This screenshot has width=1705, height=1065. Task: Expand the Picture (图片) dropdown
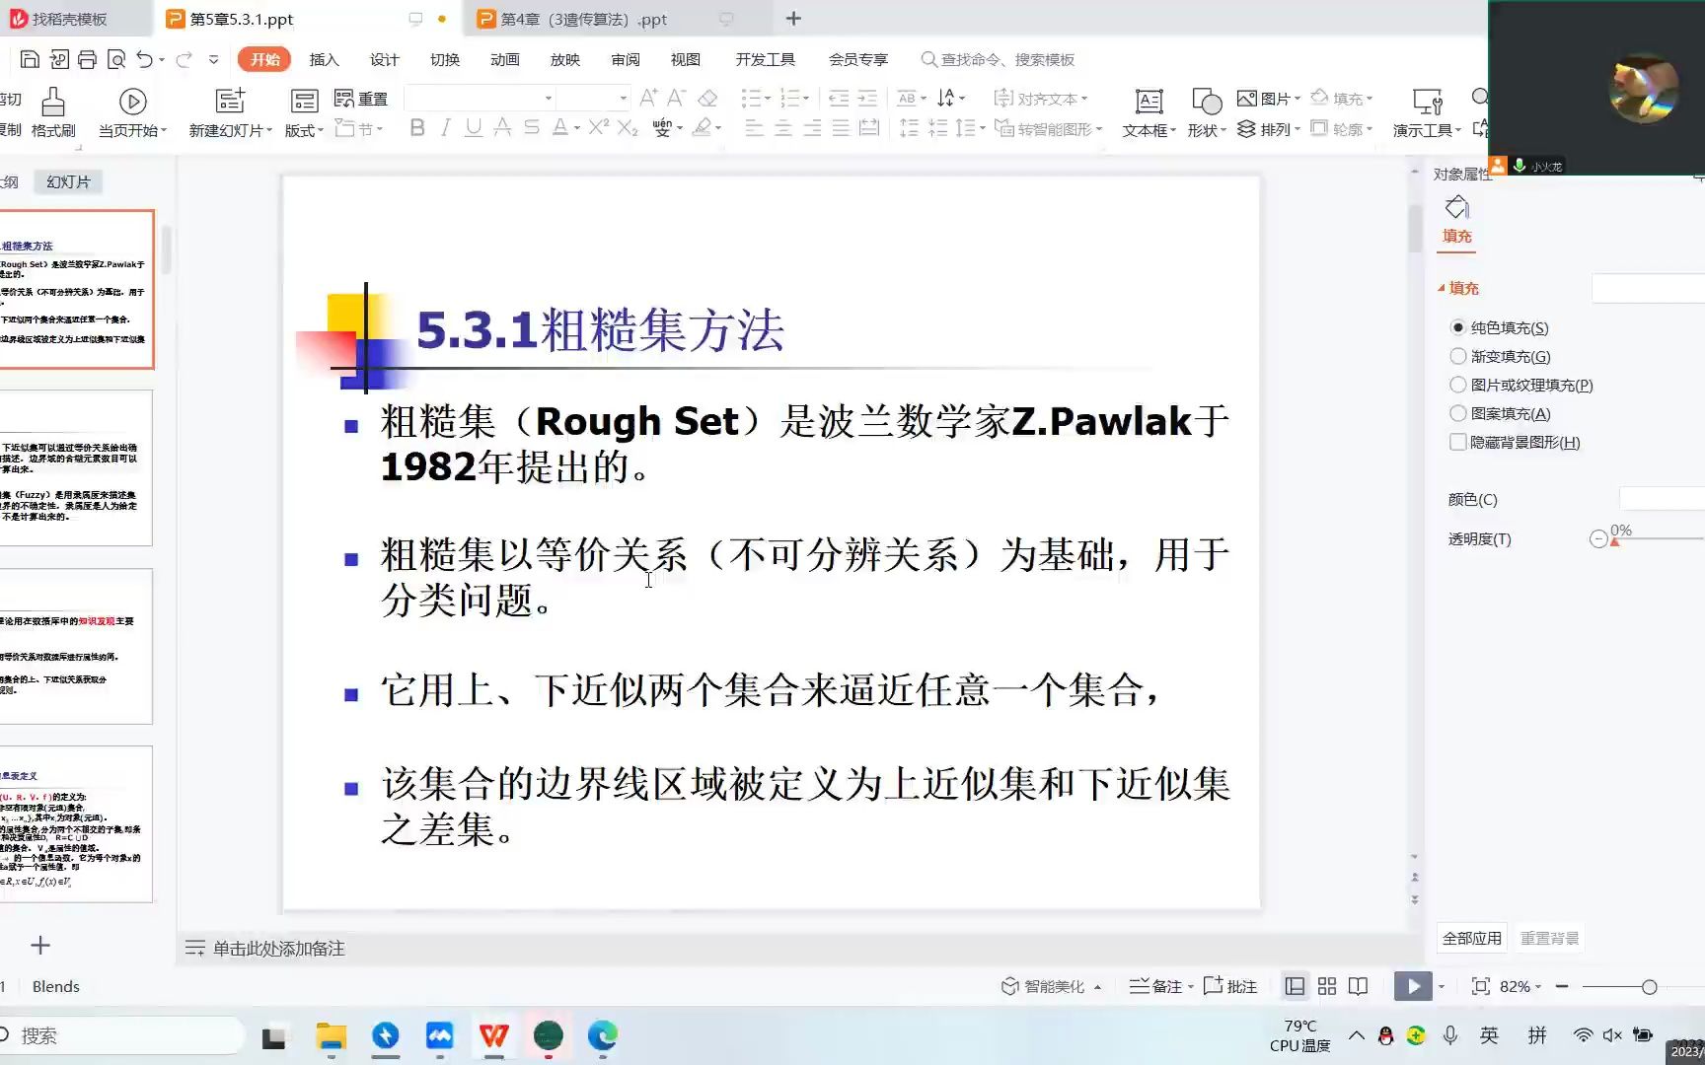click(x=1297, y=98)
